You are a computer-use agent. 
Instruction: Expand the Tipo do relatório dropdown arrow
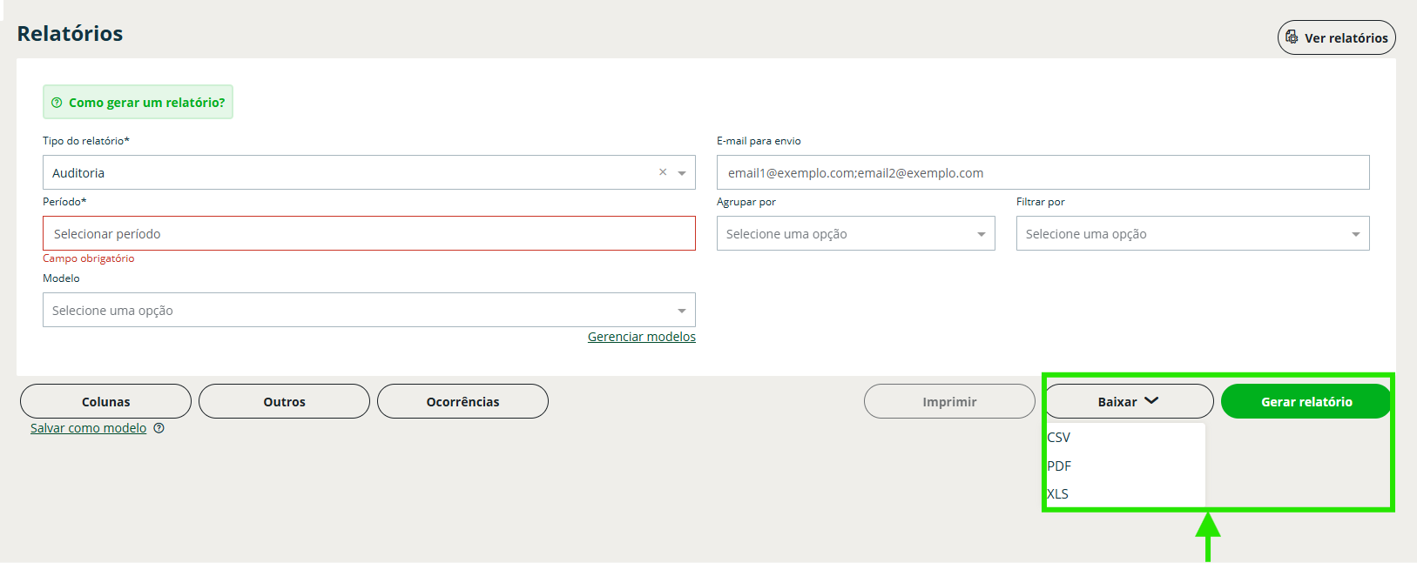(682, 173)
